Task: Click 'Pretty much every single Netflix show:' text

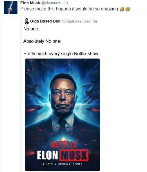Action: pos(61,54)
